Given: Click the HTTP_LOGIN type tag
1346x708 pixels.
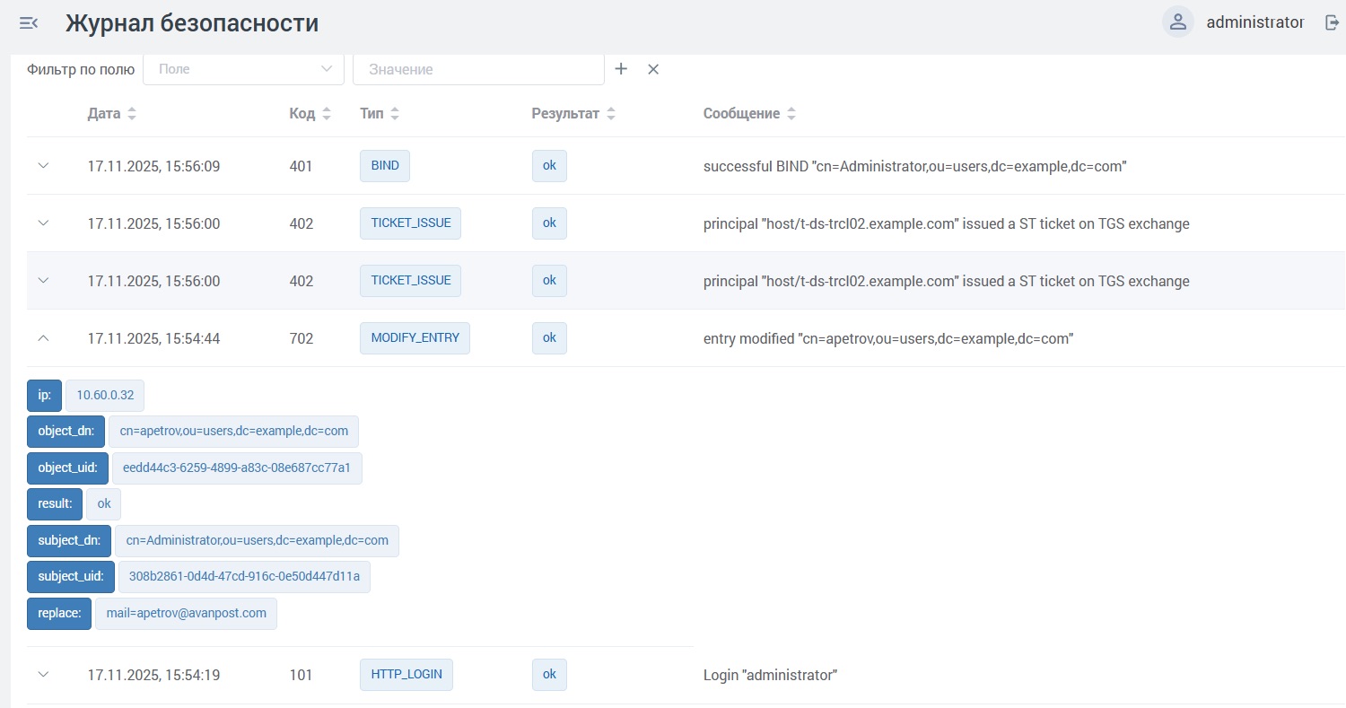Looking at the screenshot, I should pyautogui.click(x=406, y=675).
